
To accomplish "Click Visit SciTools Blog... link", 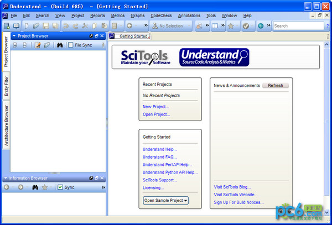I will click(x=232, y=187).
